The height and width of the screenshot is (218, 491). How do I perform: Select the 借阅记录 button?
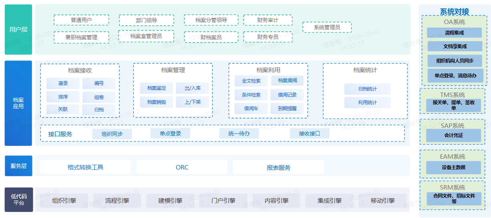coord(287,95)
